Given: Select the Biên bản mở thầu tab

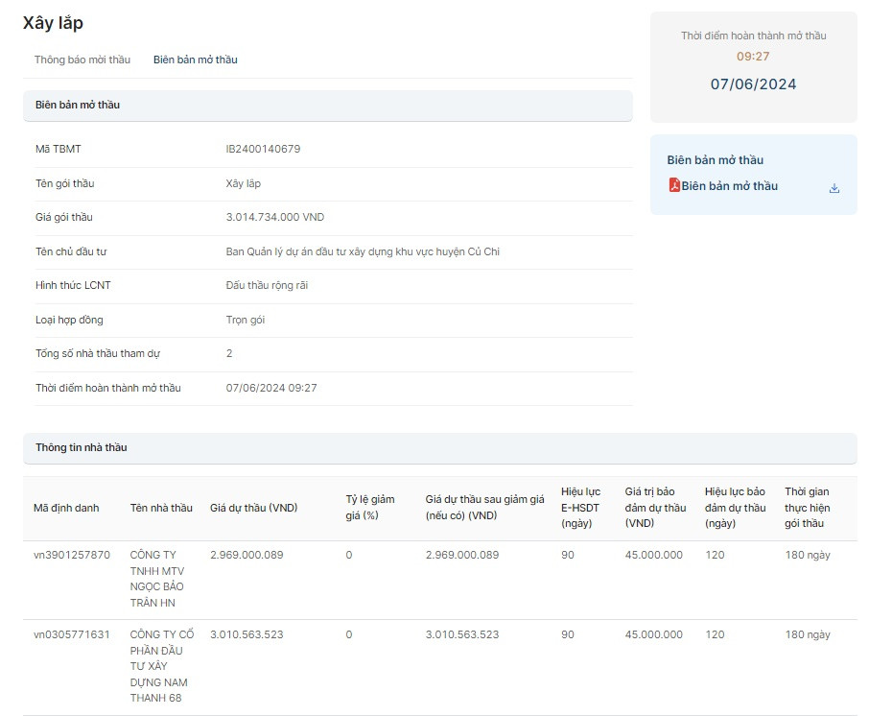Looking at the screenshot, I should (195, 60).
